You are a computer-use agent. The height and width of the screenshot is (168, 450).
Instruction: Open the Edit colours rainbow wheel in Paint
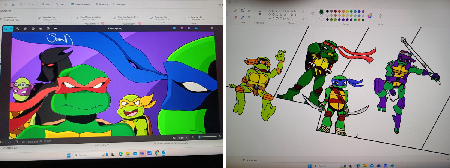[x=370, y=16]
